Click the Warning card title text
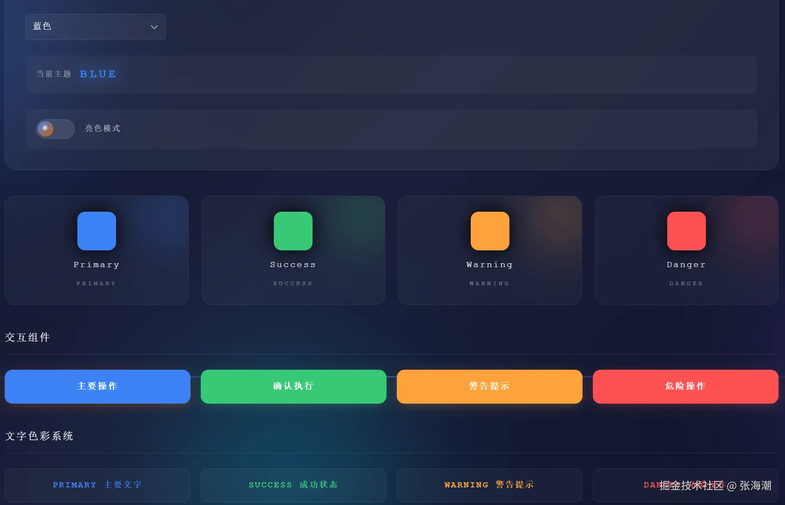This screenshot has height=505, width=785. point(490,265)
